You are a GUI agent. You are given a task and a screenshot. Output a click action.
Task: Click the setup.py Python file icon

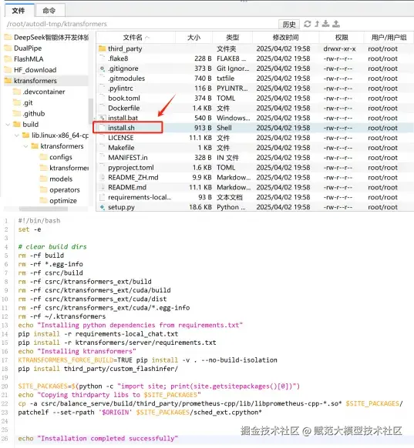(102, 207)
